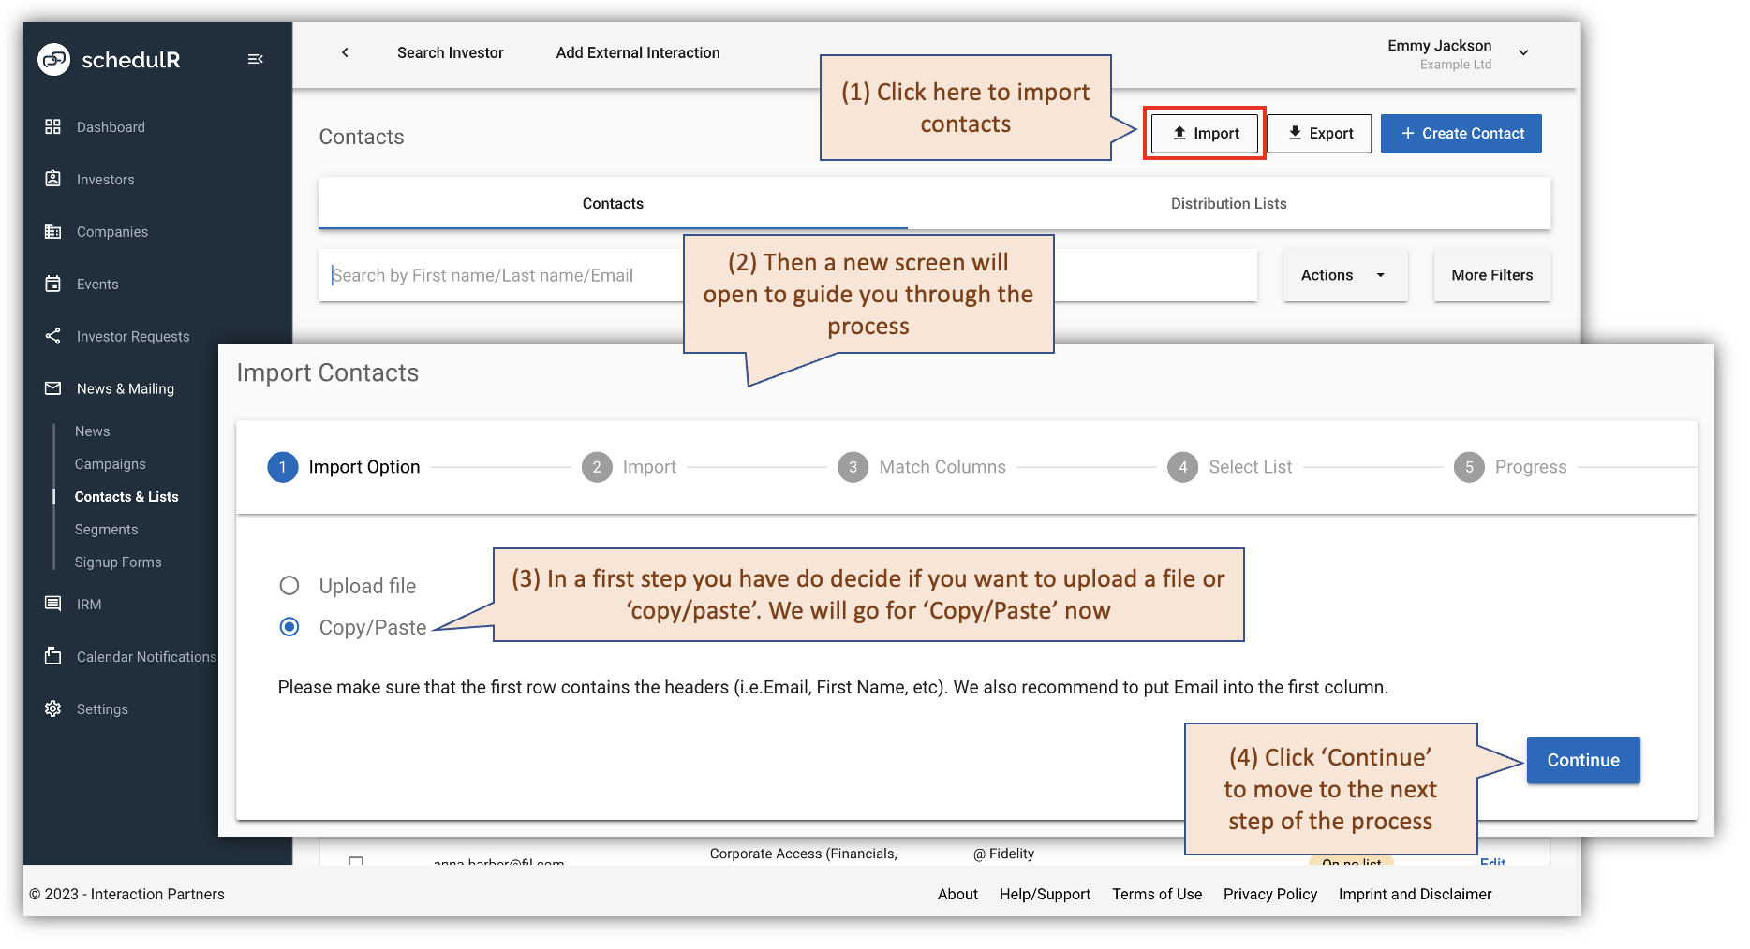Open the Privacy Policy link
The image size is (1750, 949).
pos(1269,894)
